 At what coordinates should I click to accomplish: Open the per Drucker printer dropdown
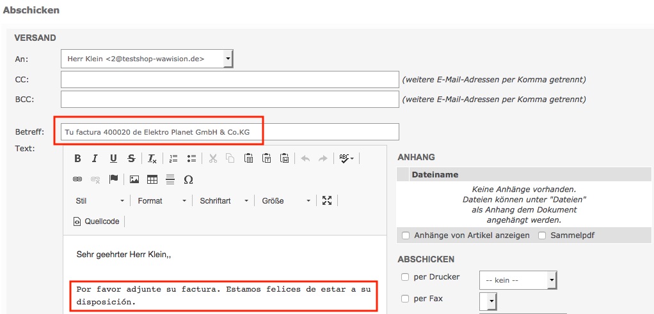pos(518,280)
